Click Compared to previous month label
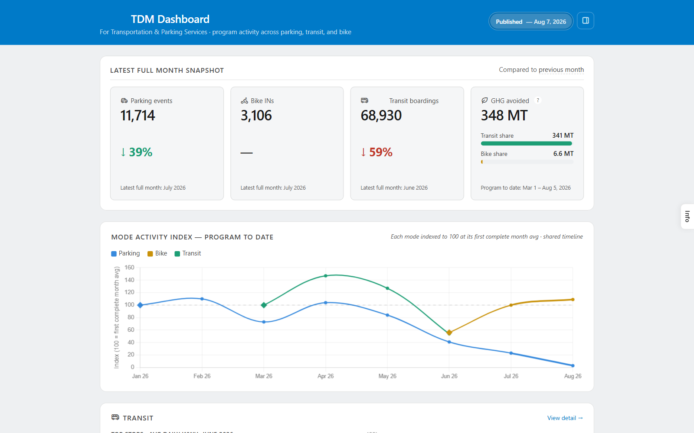This screenshot has height=433, width=694. tap(541, 70)
